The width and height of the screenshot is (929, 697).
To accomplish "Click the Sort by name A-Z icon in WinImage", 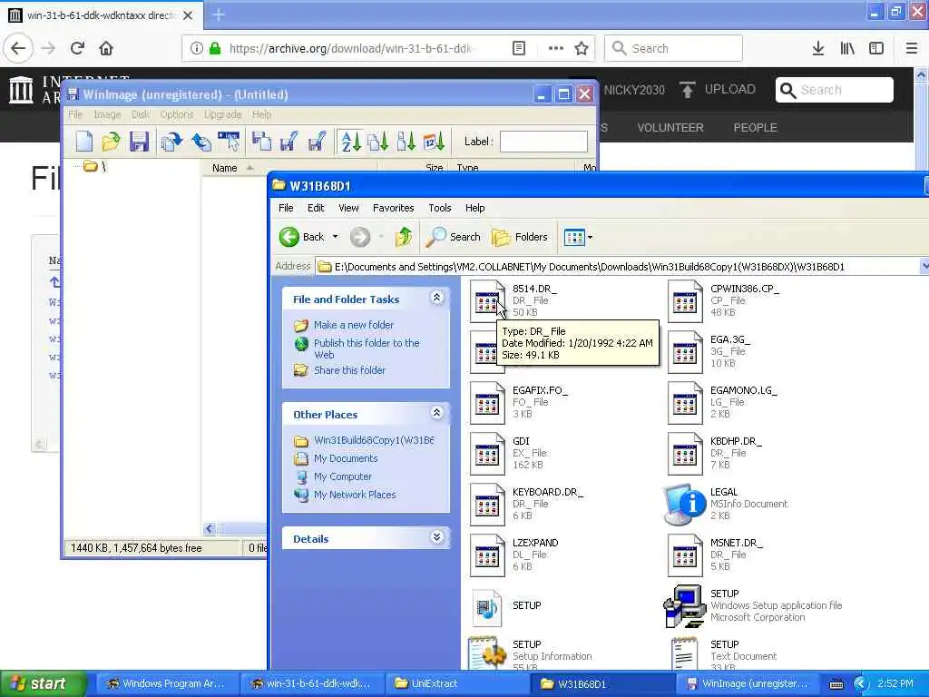I will [x=351, y=142].
